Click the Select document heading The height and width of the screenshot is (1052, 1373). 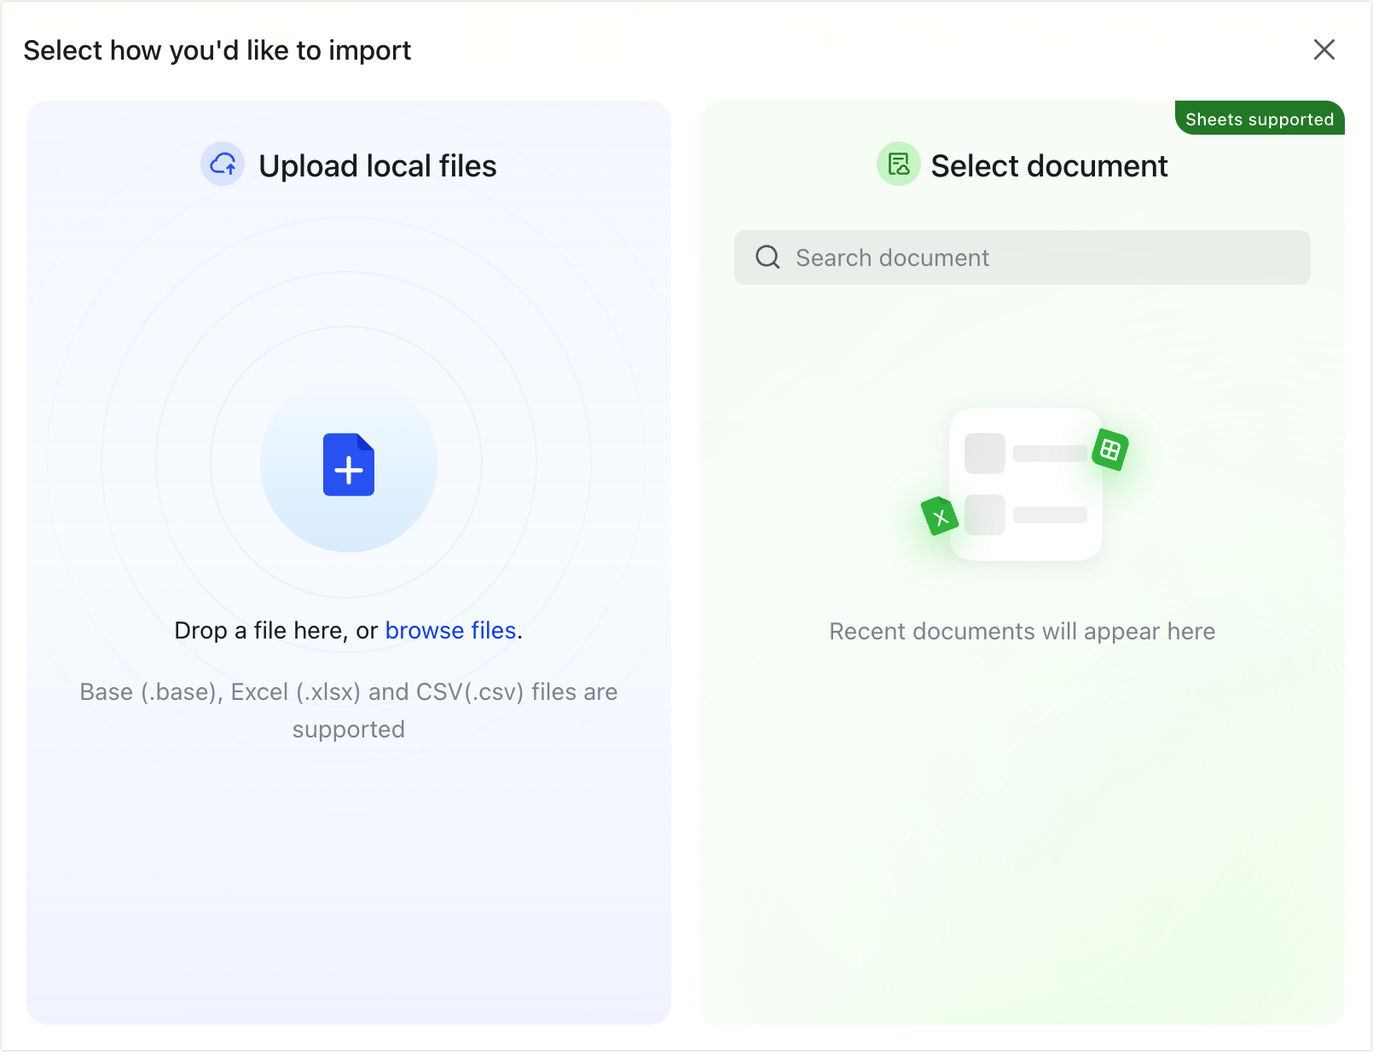coord(1049,165)
